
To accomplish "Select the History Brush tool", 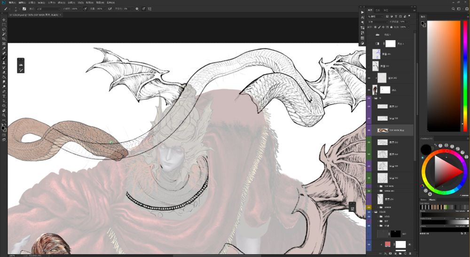I will point(4,68).
